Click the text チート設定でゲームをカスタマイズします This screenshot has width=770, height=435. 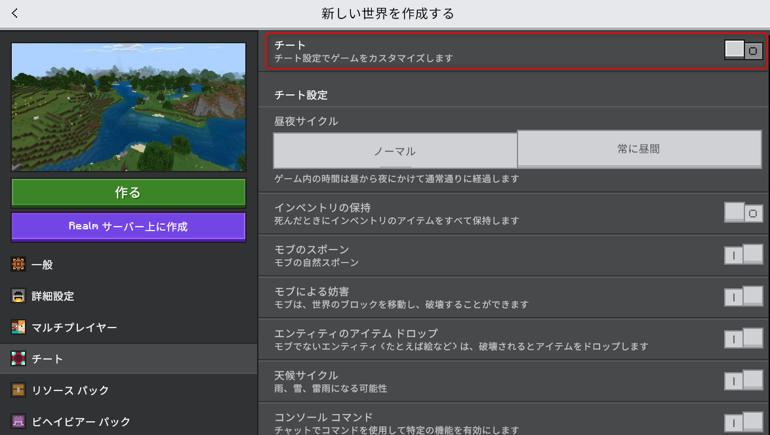tap(363, 58)
